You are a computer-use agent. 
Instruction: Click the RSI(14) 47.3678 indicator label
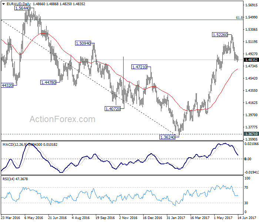(x=15, y=179)
